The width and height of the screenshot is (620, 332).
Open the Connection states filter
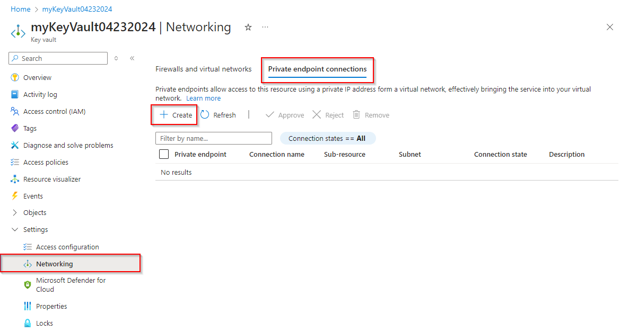pos(327,138)
